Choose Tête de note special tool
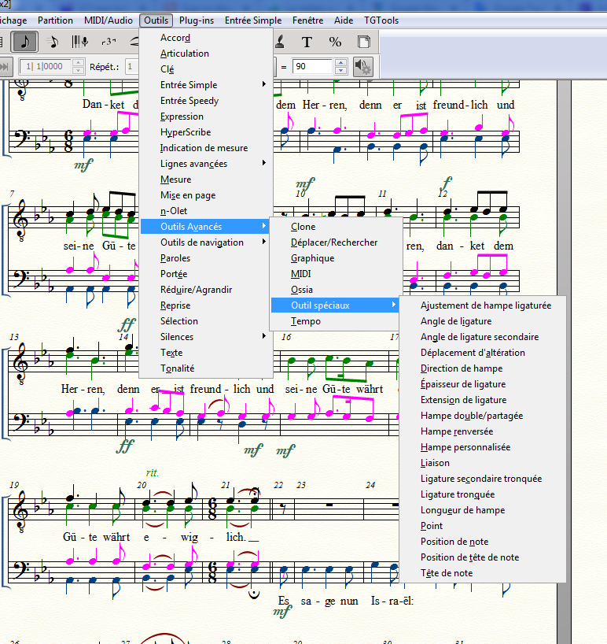 (x=447, y=573)
